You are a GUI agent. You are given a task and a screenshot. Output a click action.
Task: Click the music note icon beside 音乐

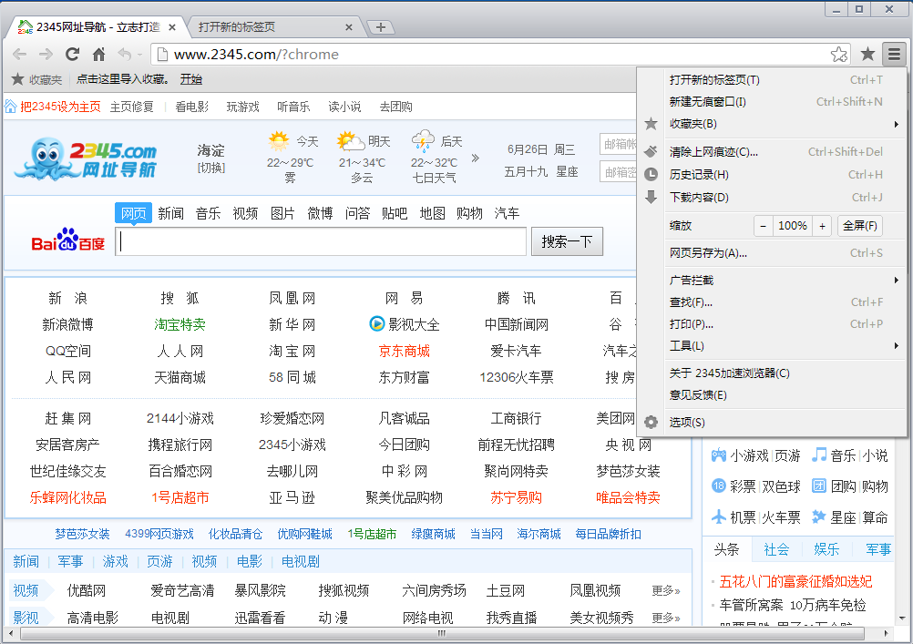pyautogui.click(x=819, y=455)
